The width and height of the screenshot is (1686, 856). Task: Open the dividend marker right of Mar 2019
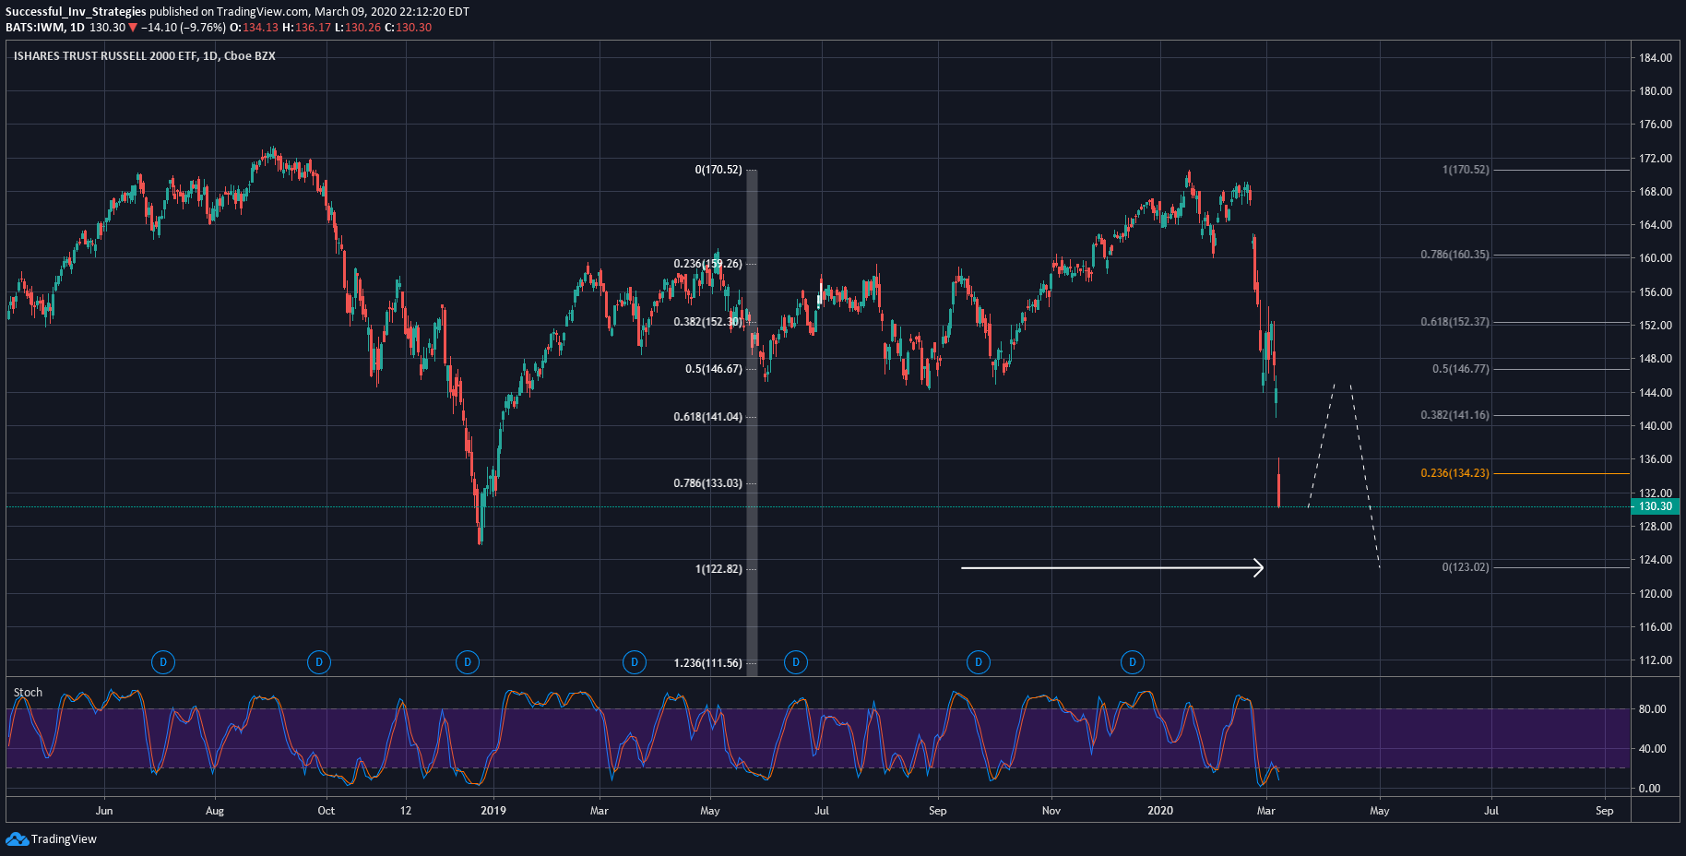click(635, 662)
